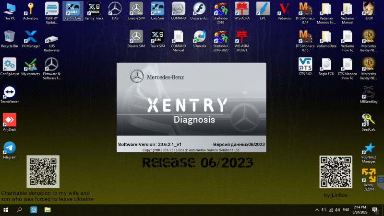Image resolution: width=384 pixels, height=216 pixels.
Task: Open TeamViewer from the taskbar
Action: (x=34, y=210)
